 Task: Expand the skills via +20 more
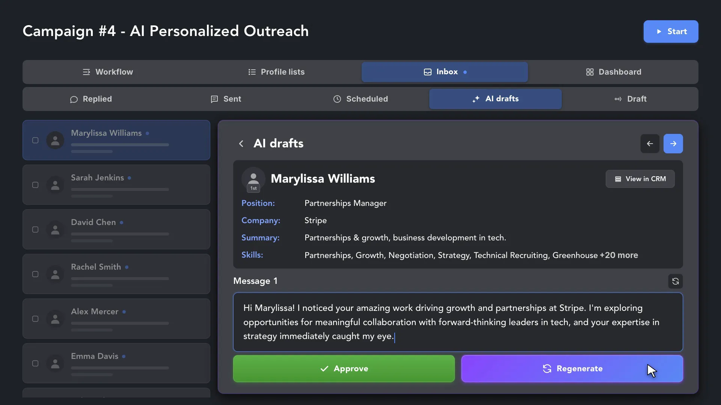tap(619, 255)
